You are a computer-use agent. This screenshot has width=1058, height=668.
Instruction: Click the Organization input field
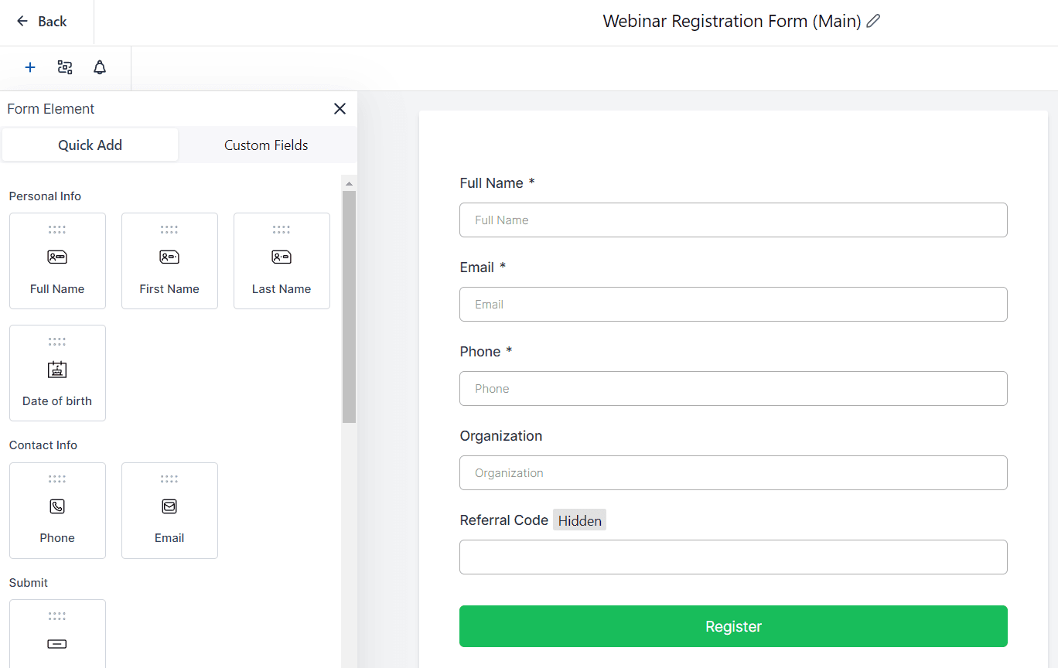[x=733, y=473]
